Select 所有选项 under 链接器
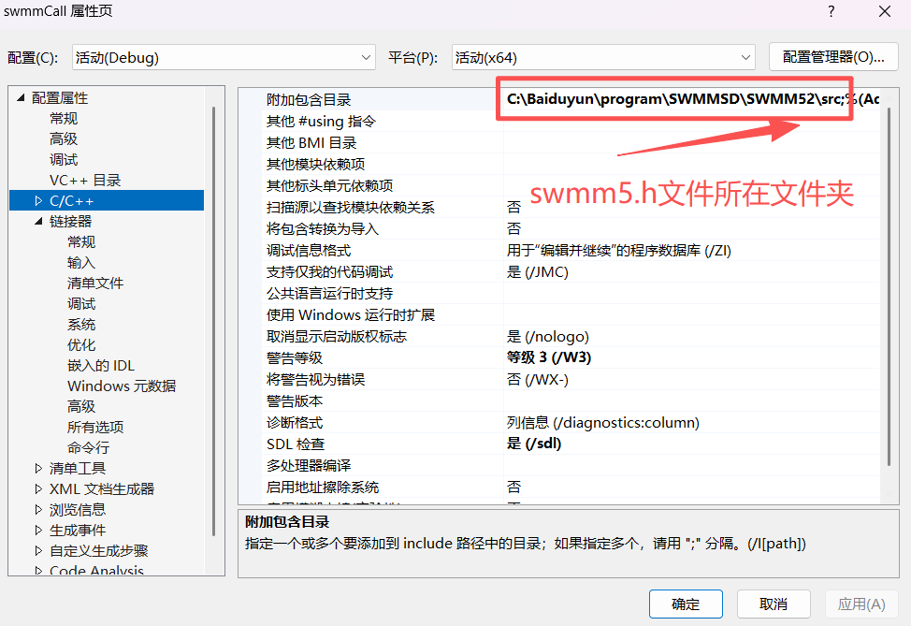Image resolution: width=911 pixels, height=626 pixels. coord(95,428)
